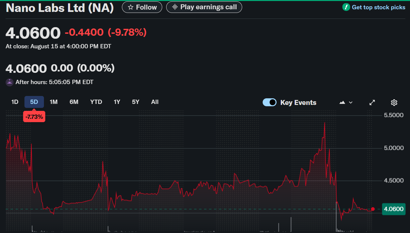Switch to the 1M time range
Viewport: 410px width, 233px height.
[x=54, y=102]
